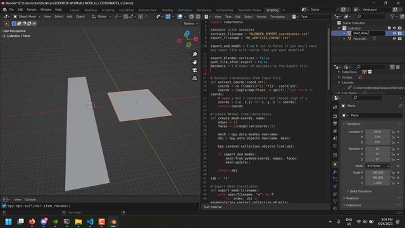Screen dimensions: 405x228
Task: Expand Relations panel
Action: 352,198
